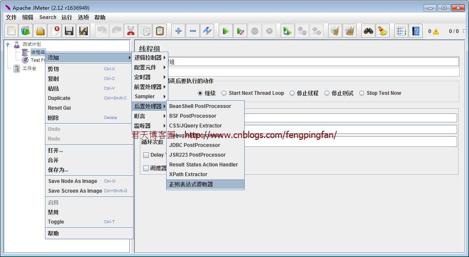
Task: Click the Search binoculars icon
Action: tap(368, 31)
